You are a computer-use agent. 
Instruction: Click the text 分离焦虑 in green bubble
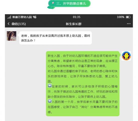tap(54, 61)
